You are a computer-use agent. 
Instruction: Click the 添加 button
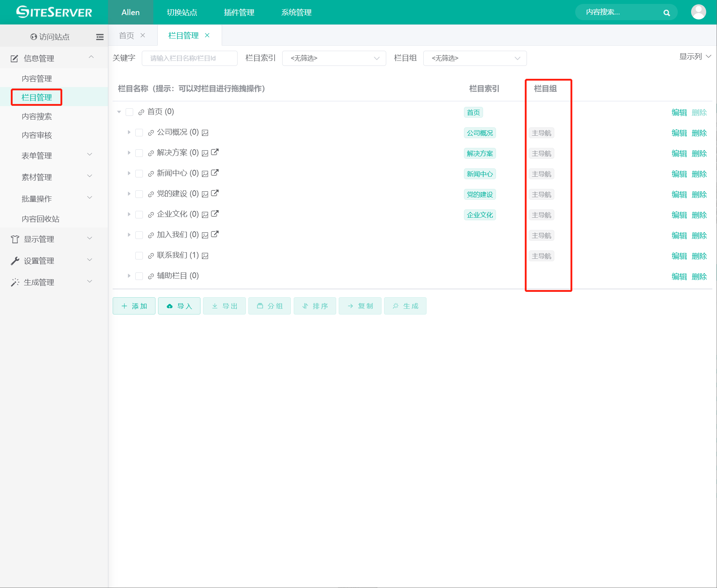tap(134, 306)
